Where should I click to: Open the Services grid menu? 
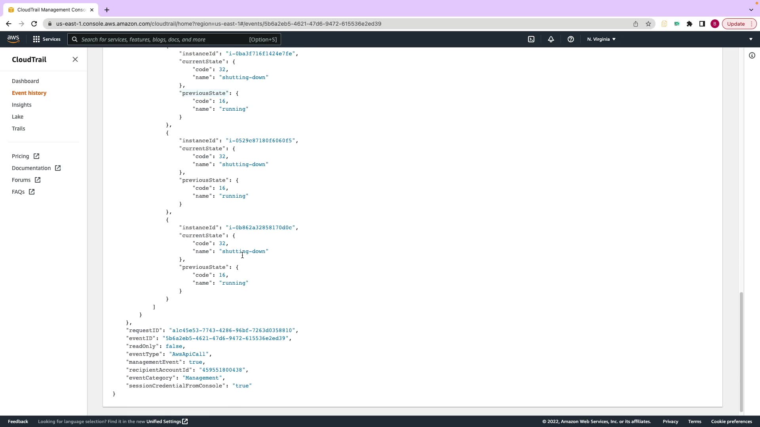pos(47,39)
